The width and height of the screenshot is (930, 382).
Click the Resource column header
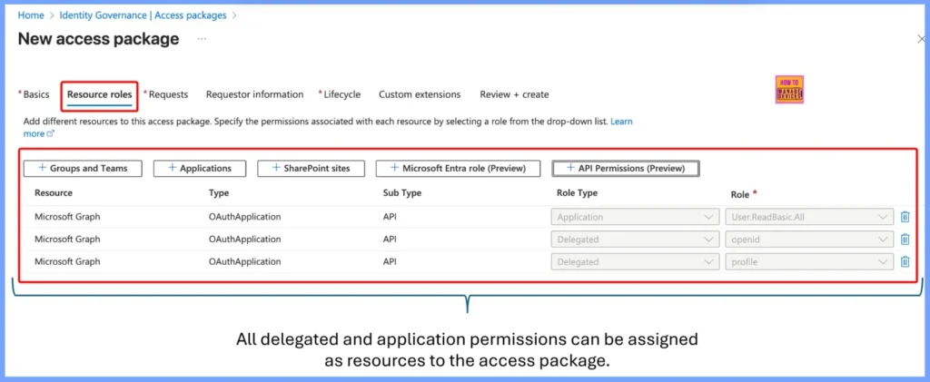point(54,193)
